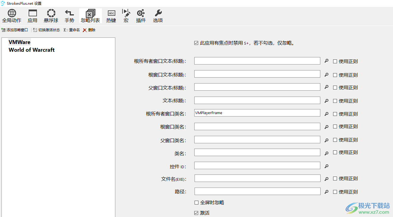Click finder icon for 路径 field
Screen dimensions: 393x217
pyautogui.click(x=326, y=192)
